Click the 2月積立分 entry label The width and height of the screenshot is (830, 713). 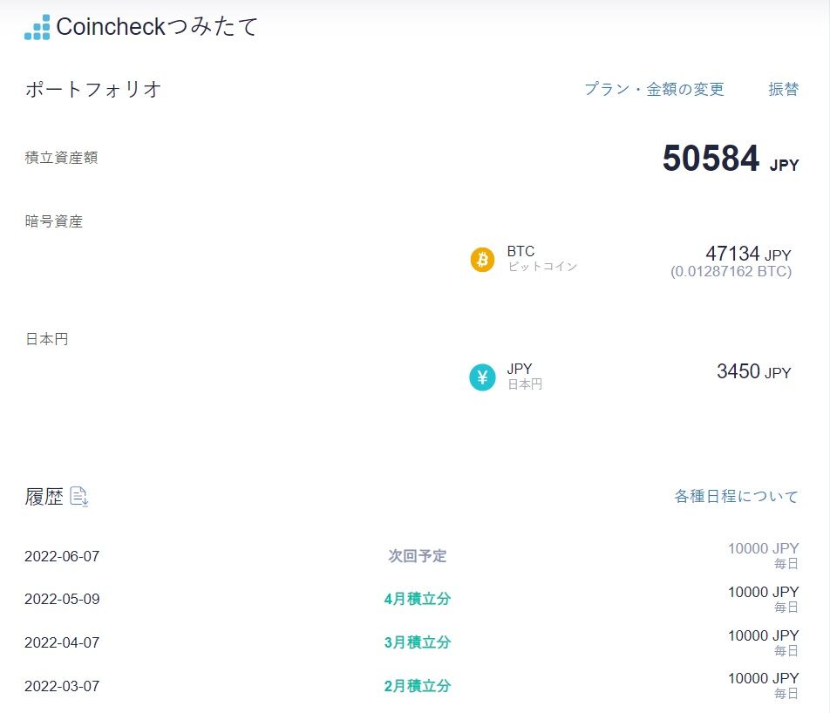pos(417,686)
